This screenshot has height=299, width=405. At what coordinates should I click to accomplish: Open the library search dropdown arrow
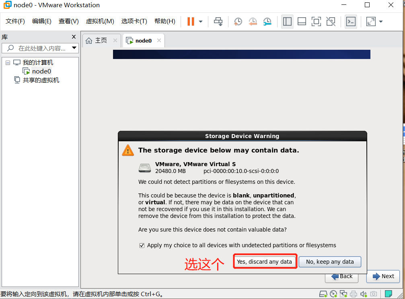point(74,48)
